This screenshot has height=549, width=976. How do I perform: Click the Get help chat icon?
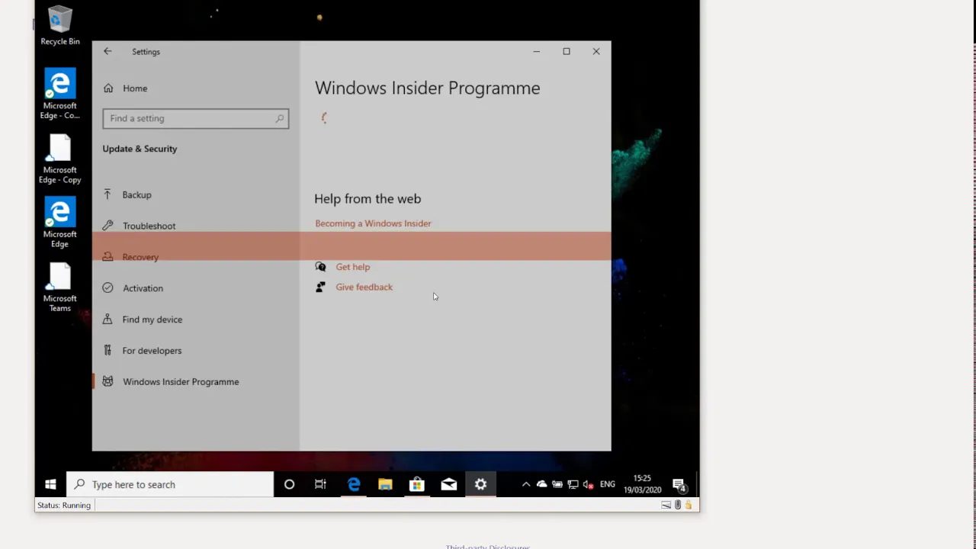pos(320,267)
